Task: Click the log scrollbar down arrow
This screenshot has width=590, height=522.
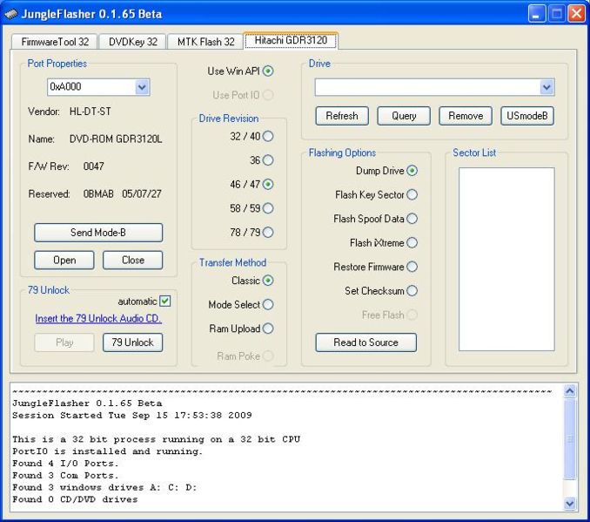Action: point(570,503)
